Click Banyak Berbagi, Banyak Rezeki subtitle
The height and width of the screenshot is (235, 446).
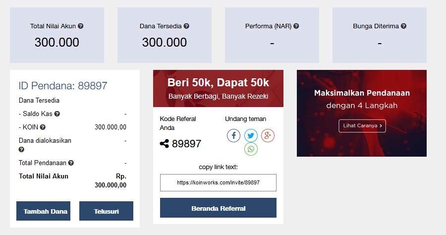pyautogui.click(x=218, y=96)
